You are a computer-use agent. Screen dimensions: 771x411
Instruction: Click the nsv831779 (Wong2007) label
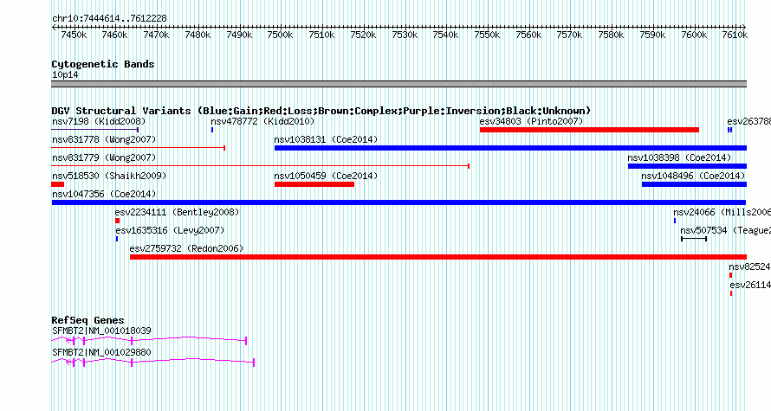coord(104,157)
